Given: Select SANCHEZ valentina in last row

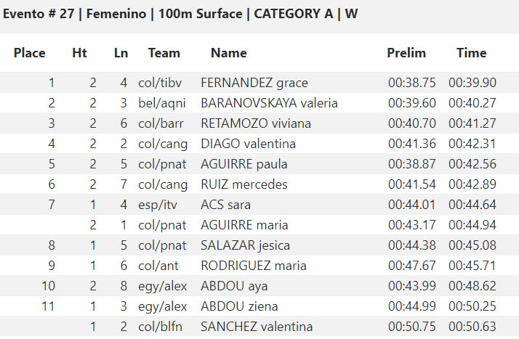Looking at the screenshot, I should click(257, 327).
